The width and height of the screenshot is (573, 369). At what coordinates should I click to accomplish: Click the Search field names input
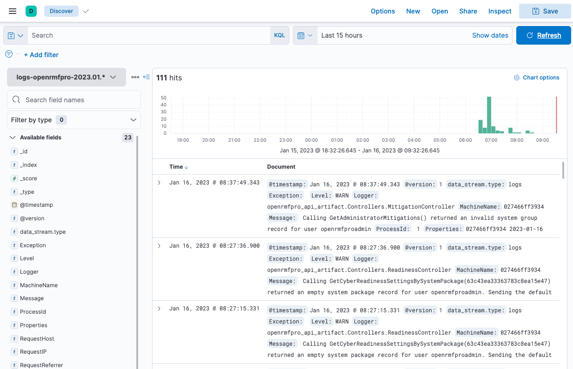(74, 99)
